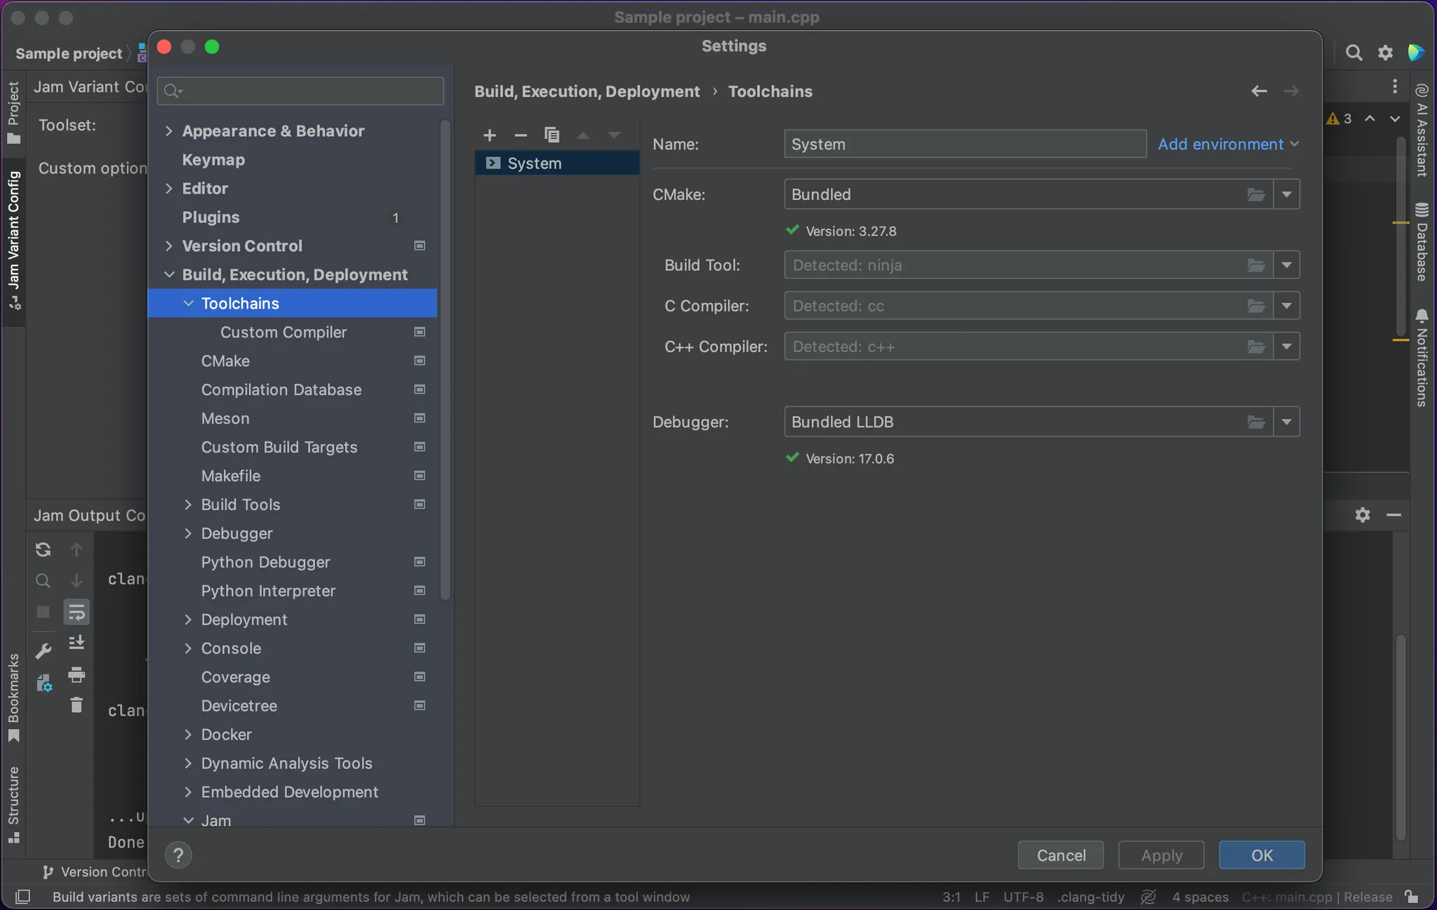Print Jam output with printer icon
The height and width of the screenshot is (910, 1437).
point(76,675)
